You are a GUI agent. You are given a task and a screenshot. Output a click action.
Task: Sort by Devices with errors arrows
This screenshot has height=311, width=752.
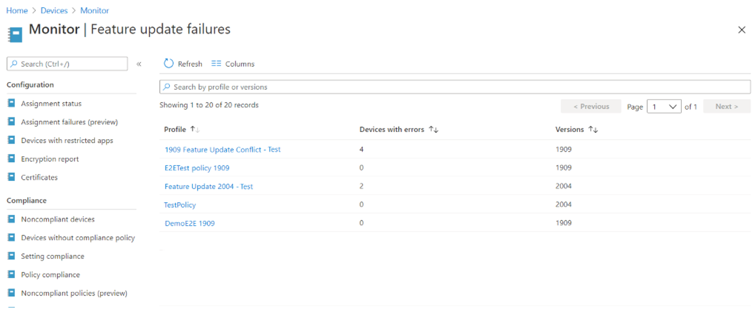[x=433, y=129]
